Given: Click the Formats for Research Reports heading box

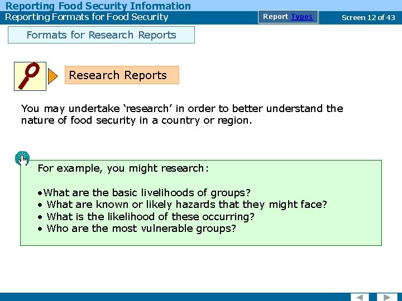Looking at the screenshot, I should [x=101, y=35].
